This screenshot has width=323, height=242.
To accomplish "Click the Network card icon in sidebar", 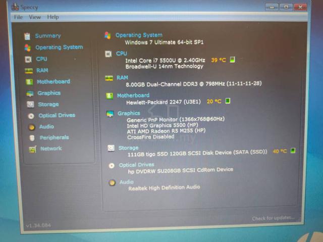I will (x=33, y=149).
